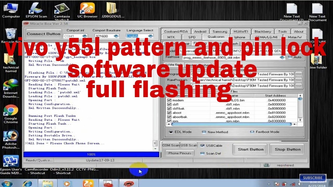
Task: Click the Windows Start orb
Action: [7, 183]
